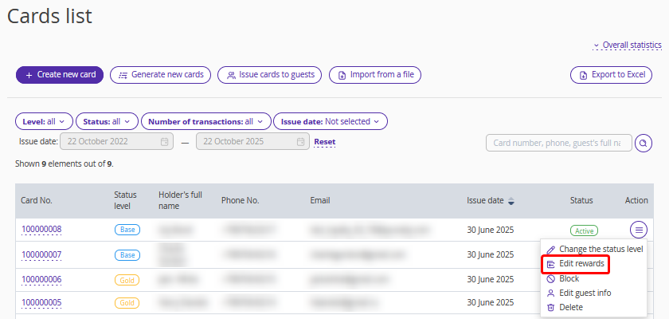The image size is (669, 319).
Task: Click the calendar icon in start date field
Action: point(164,142)
